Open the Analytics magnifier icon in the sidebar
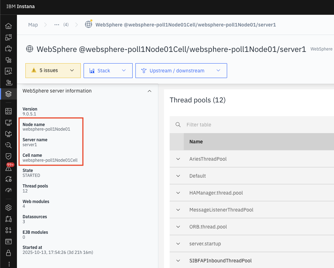Screen dimensions: 334x268 pyautogui.click(x=8, y=145)
